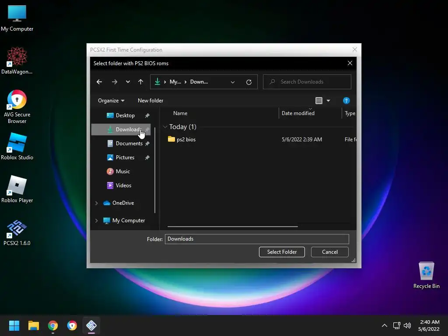Expand the My Computer tree node

pos(97,220)
